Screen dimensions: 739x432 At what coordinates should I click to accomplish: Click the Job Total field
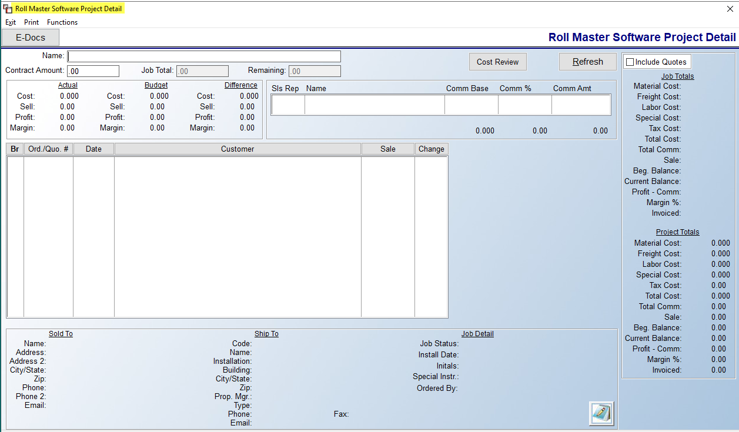(202, 71)
